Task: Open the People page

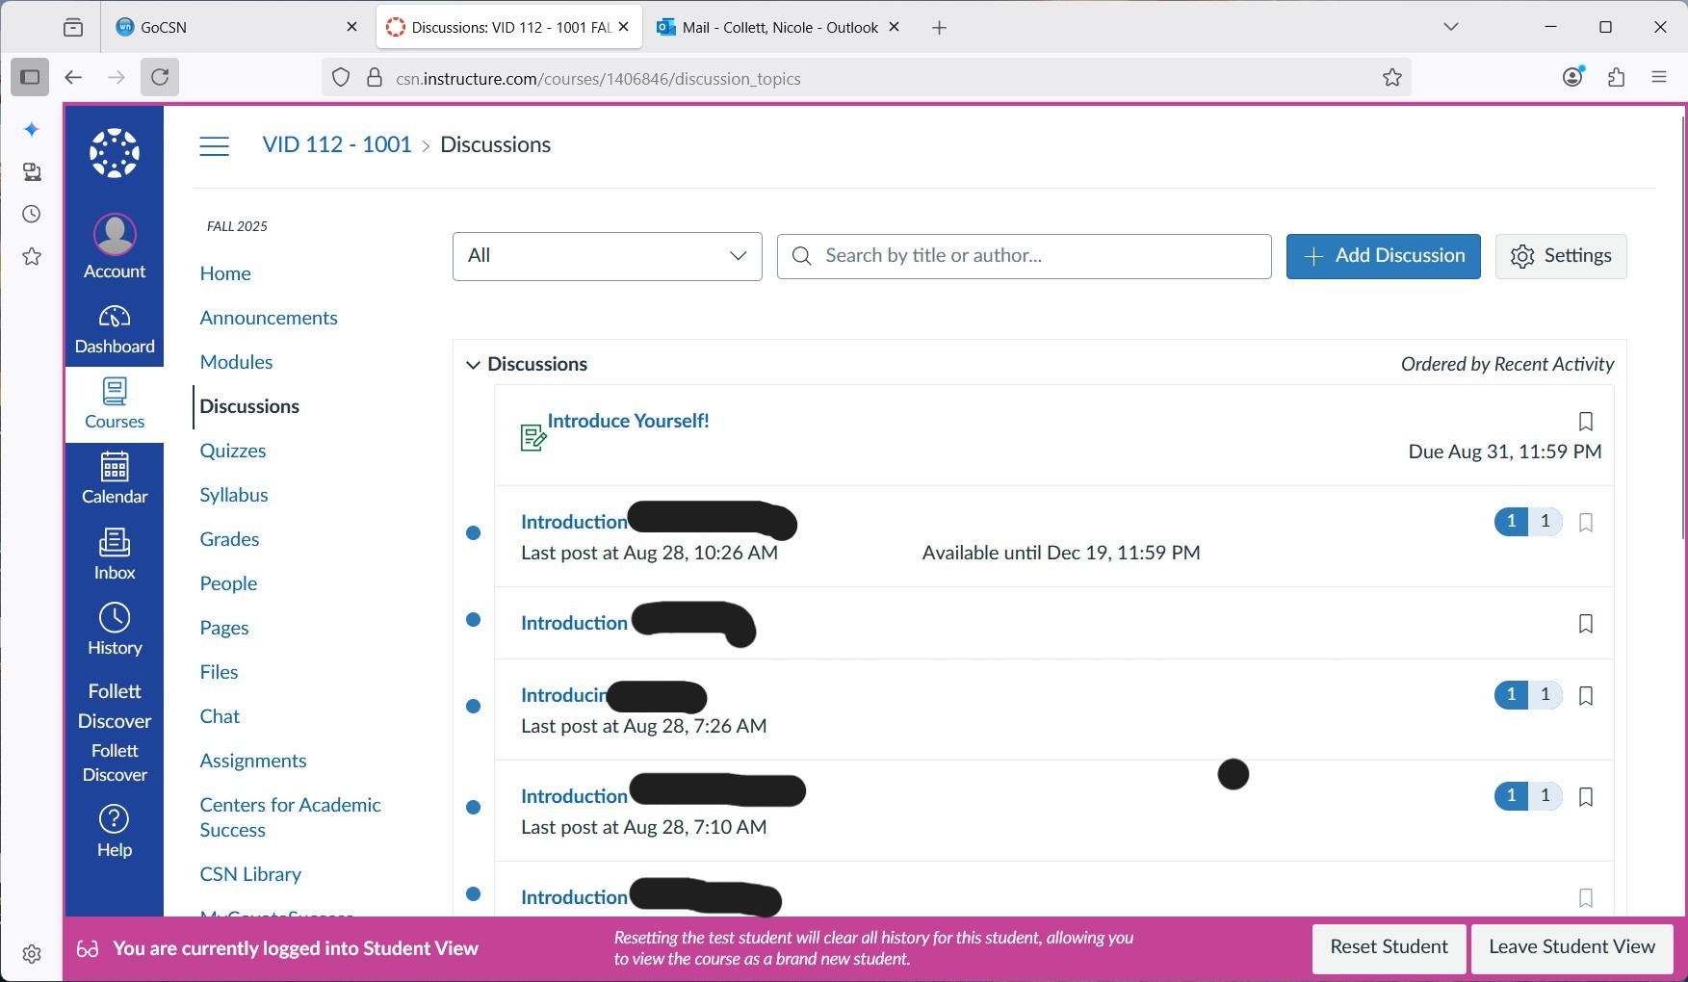Action: pos(228,583)
